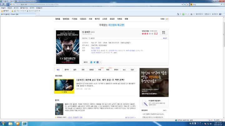Open the Windows Start menu

[3, 124]
